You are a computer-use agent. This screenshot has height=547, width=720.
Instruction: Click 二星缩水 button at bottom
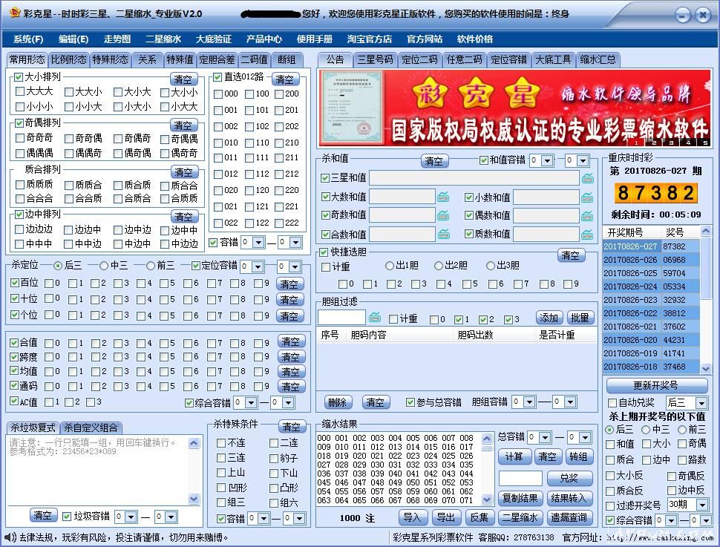click(520, 517)
